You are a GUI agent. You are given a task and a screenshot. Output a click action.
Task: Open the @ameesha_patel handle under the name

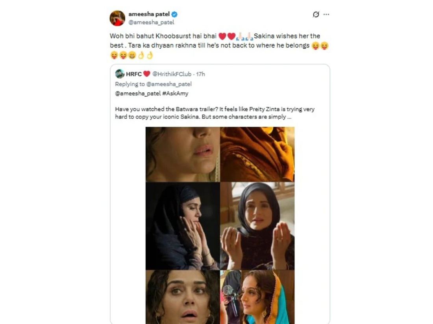pos(151,22)
